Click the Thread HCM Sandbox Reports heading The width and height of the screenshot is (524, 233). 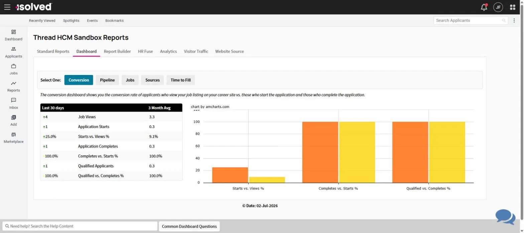point(81,37)
